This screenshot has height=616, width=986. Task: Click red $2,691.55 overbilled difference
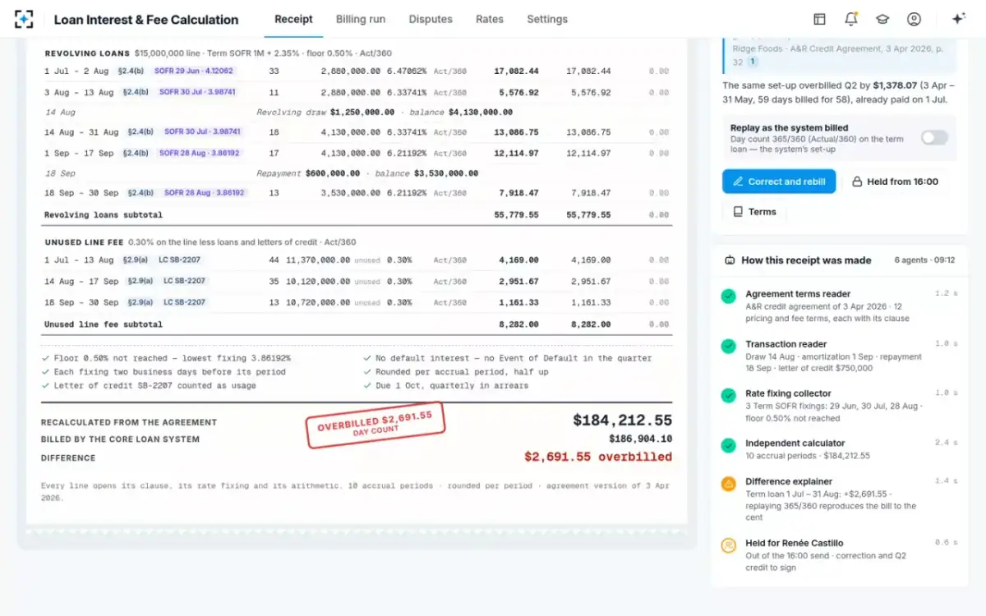click(598, 457)
